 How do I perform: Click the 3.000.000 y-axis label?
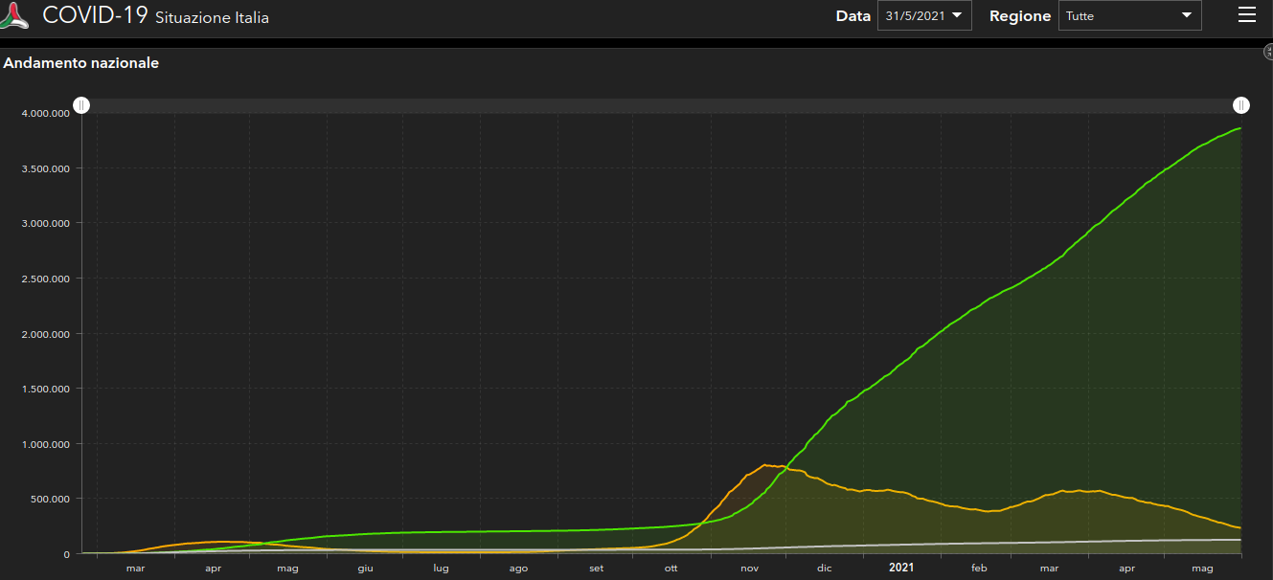[46, 223]
